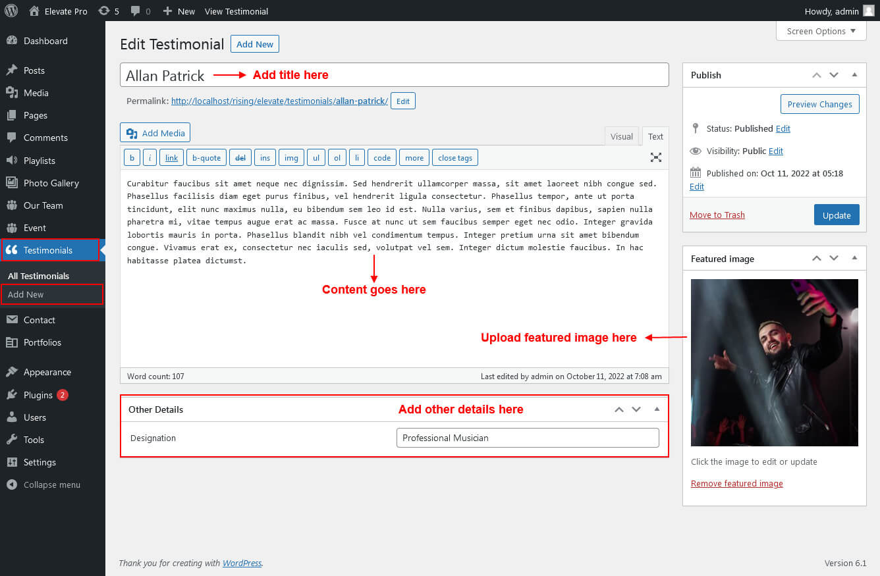
Task: Click the WordPress logo icon
Action: (11, 11)
